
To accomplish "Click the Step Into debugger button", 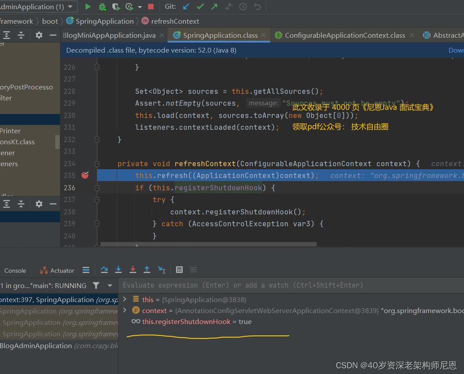I will 118,270.
